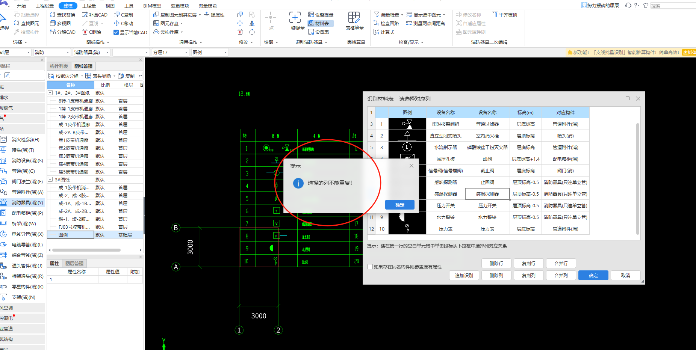Click 取消 in the material table dialog
The width and height of the screenshot is (696, 350).
[626, 275]
